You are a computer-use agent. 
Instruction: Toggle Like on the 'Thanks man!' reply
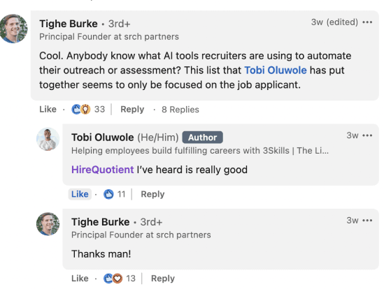tap(80, 279)
